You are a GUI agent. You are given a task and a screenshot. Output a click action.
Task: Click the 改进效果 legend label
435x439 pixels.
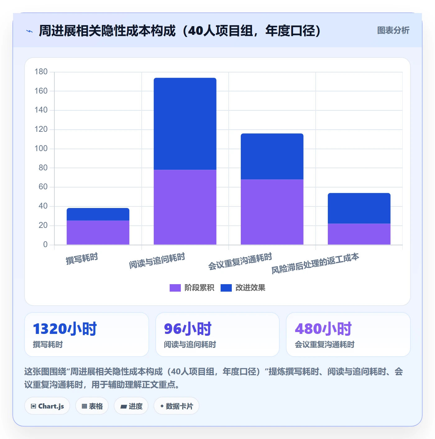click(x=250, y=288)
